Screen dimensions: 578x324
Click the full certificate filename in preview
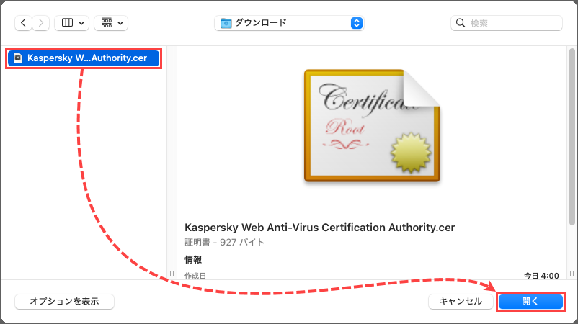coord(319,228)
